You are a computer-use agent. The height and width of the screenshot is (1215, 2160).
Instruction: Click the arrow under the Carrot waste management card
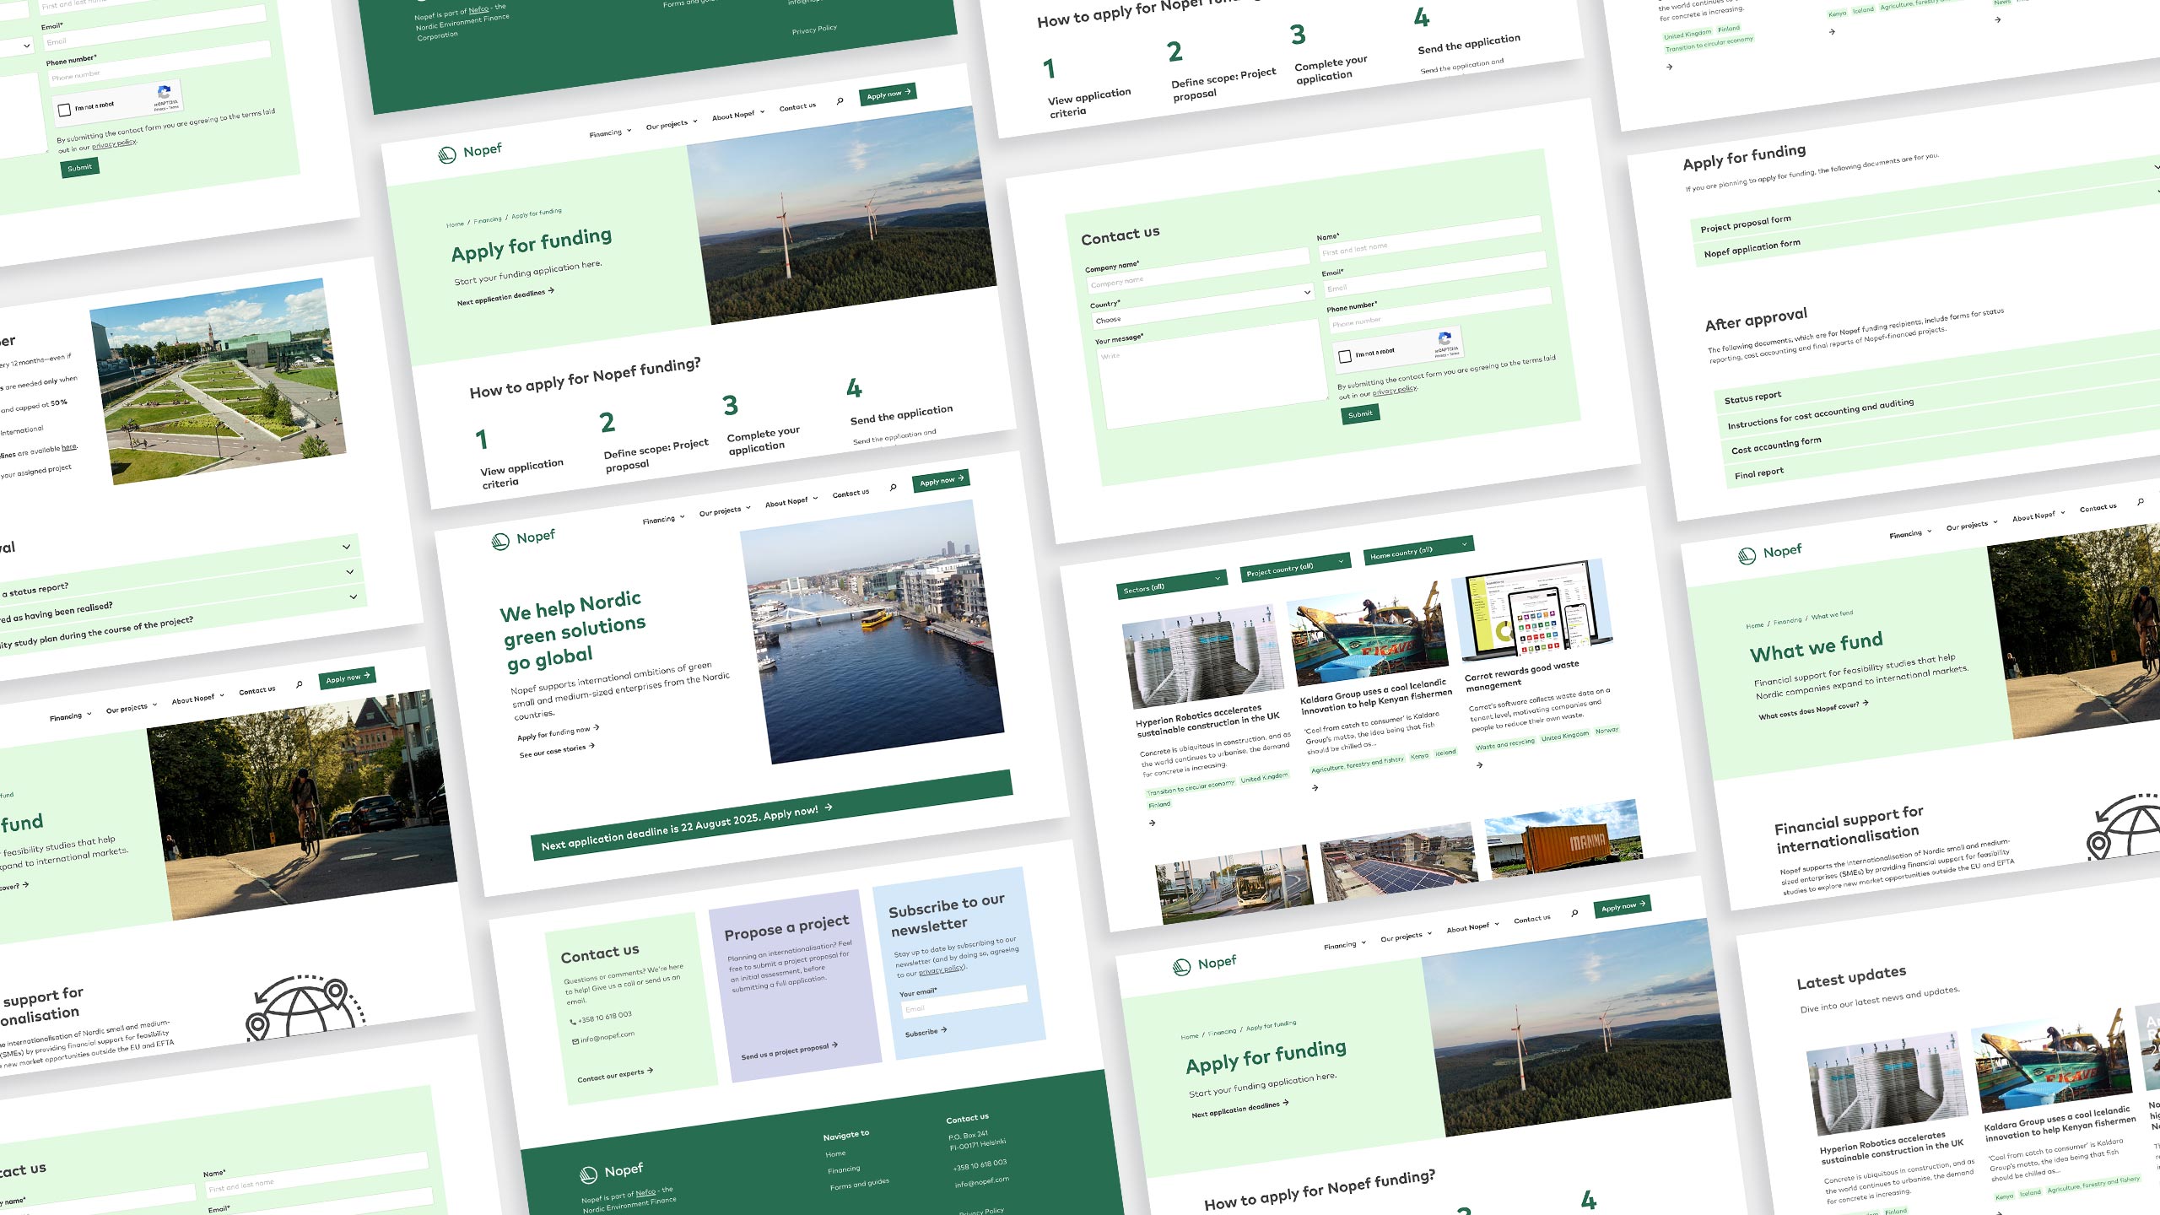1480,765
